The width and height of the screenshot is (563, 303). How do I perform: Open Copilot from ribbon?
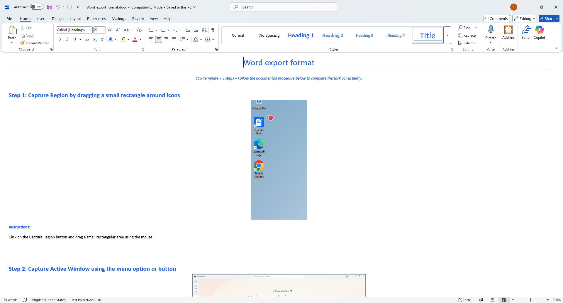tap(539, 32)
